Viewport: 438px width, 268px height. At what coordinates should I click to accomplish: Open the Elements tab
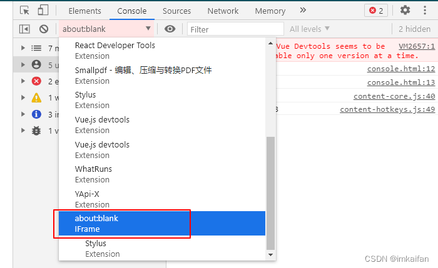[84, 11]
